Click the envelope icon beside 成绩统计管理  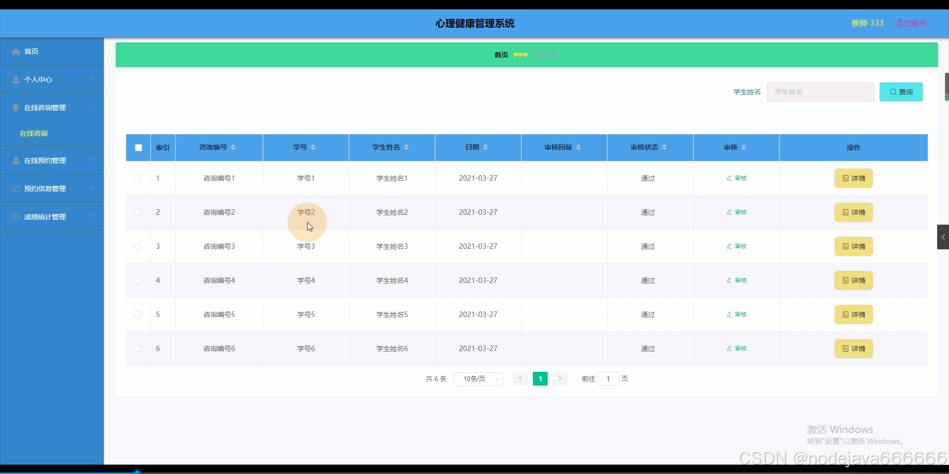click(x=16, y=217)
